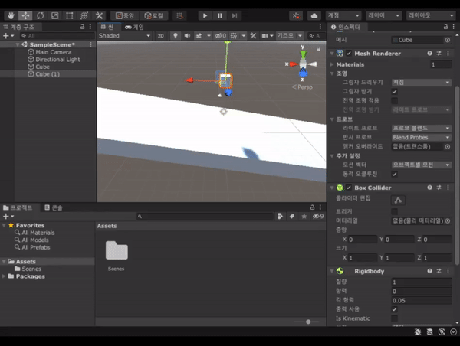Select Directional Light in hierarchy
Screen dimensions: 460x346
pyautogui.click(x=58, y=60)
